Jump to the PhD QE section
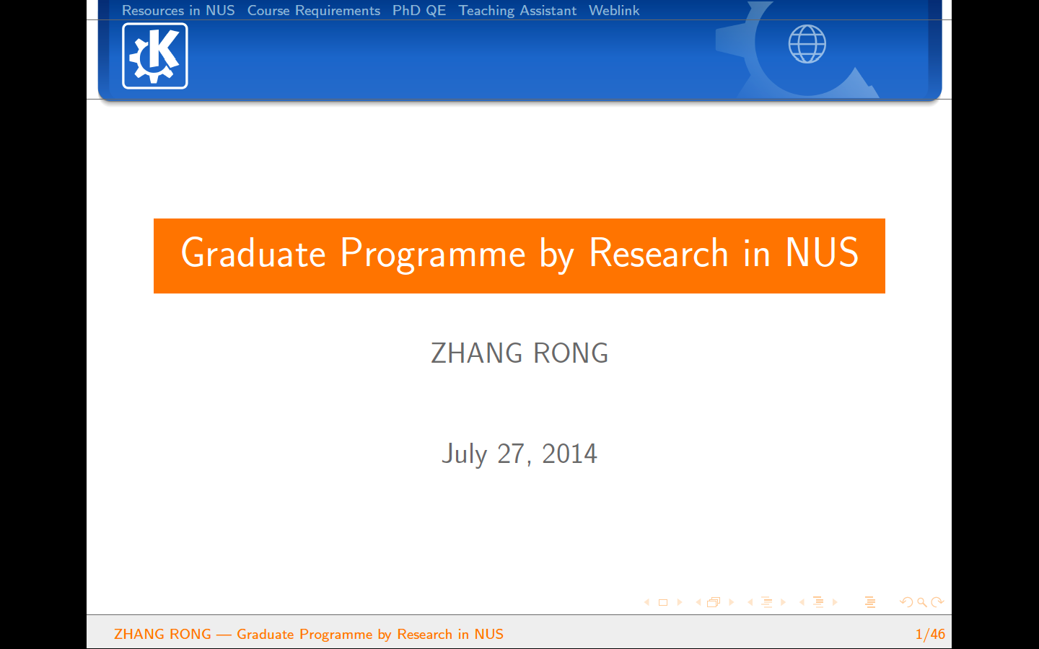The width and height of the screenshot is (1039, 649). (419, 11)
